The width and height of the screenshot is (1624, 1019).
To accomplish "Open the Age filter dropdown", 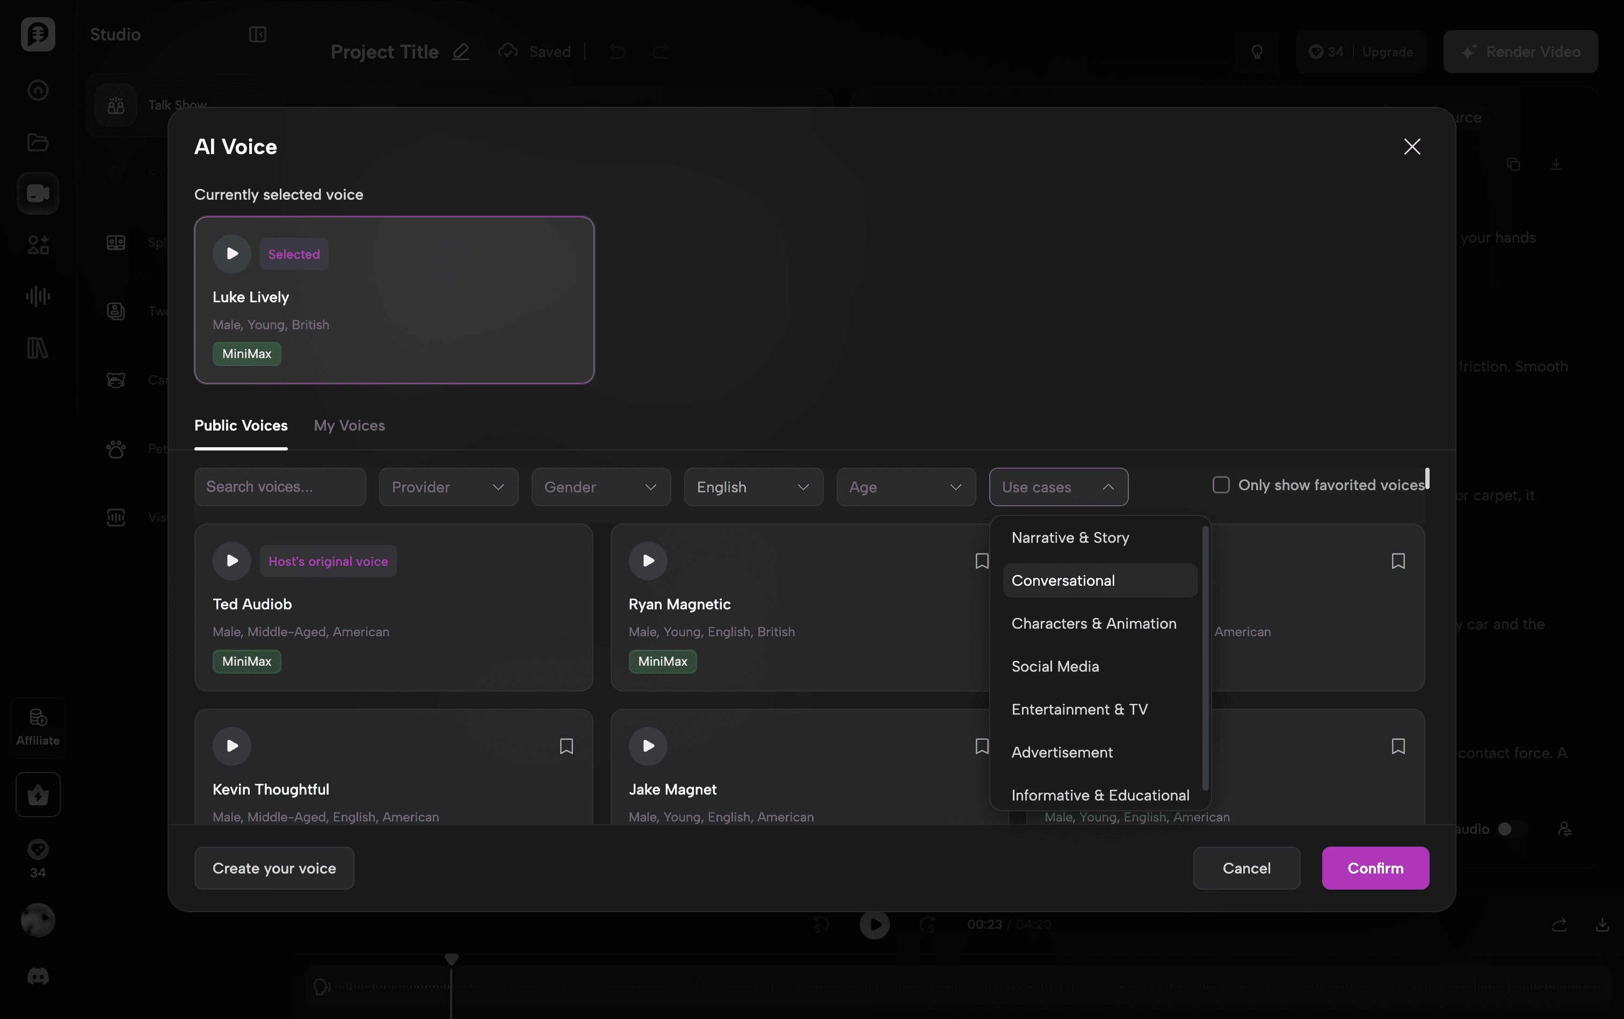I will 906,487.
